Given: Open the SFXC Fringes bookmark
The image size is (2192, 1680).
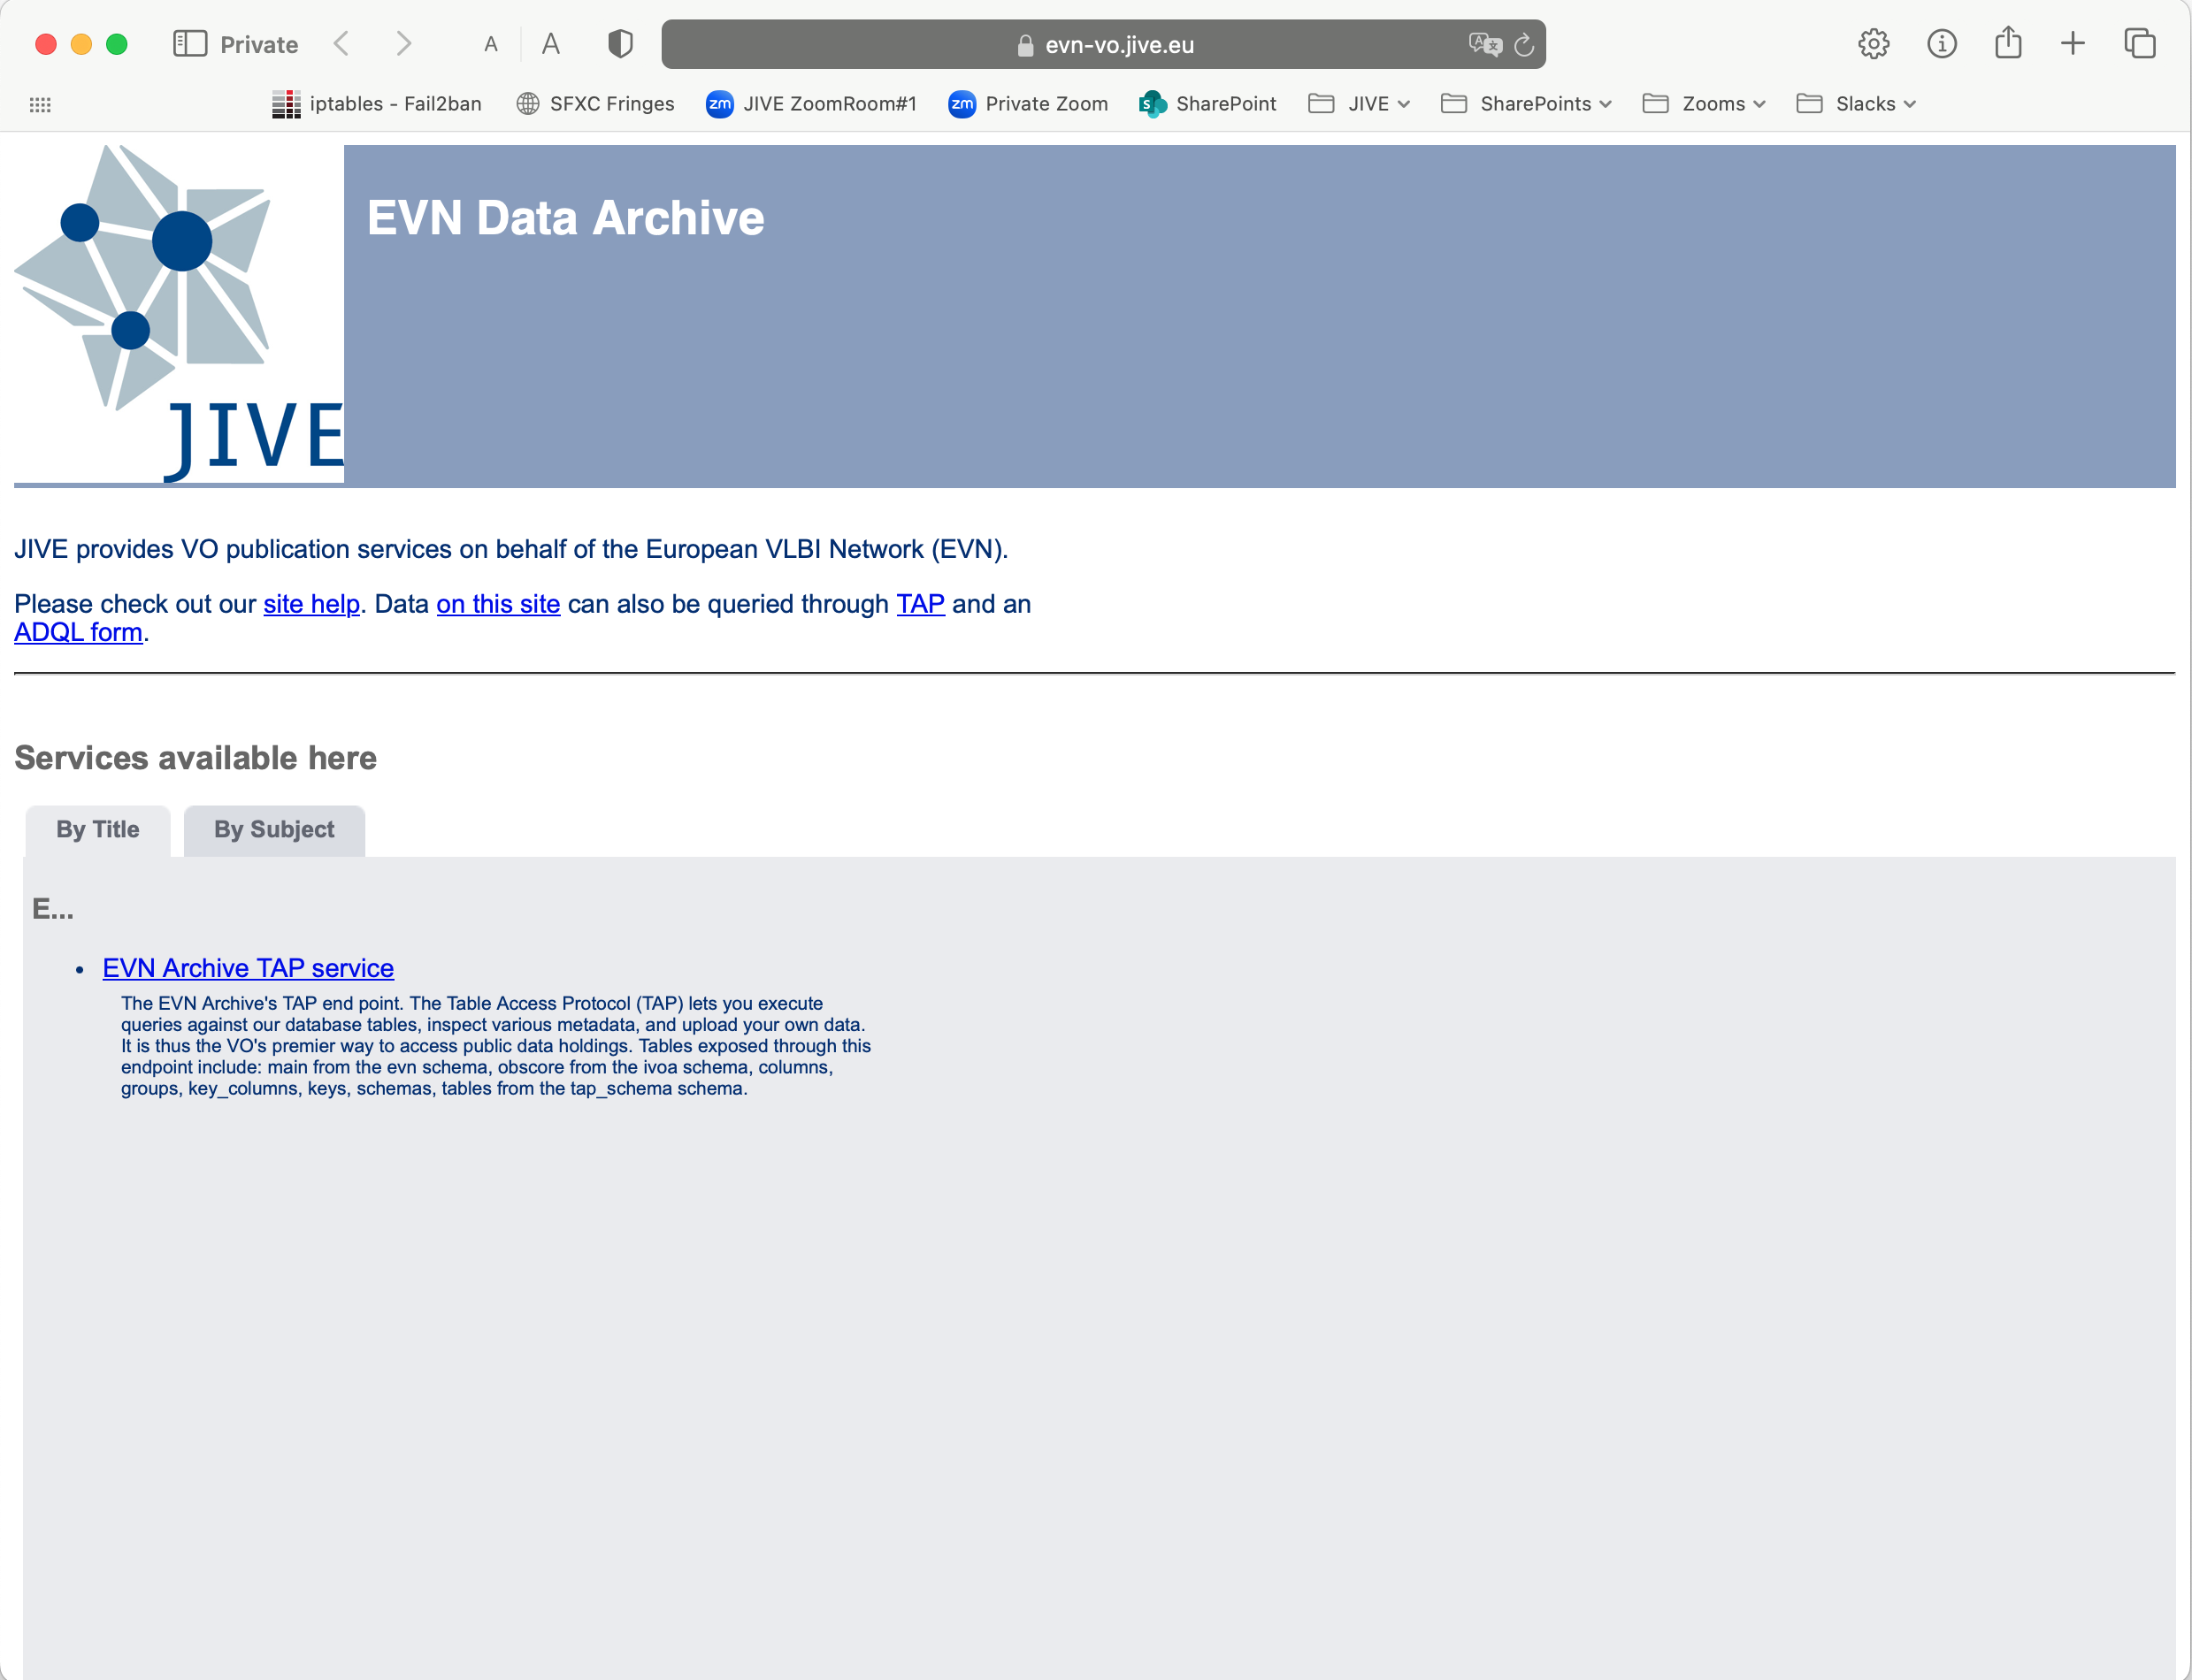Looking at the screenshot, I should click(x=595, y=104).
